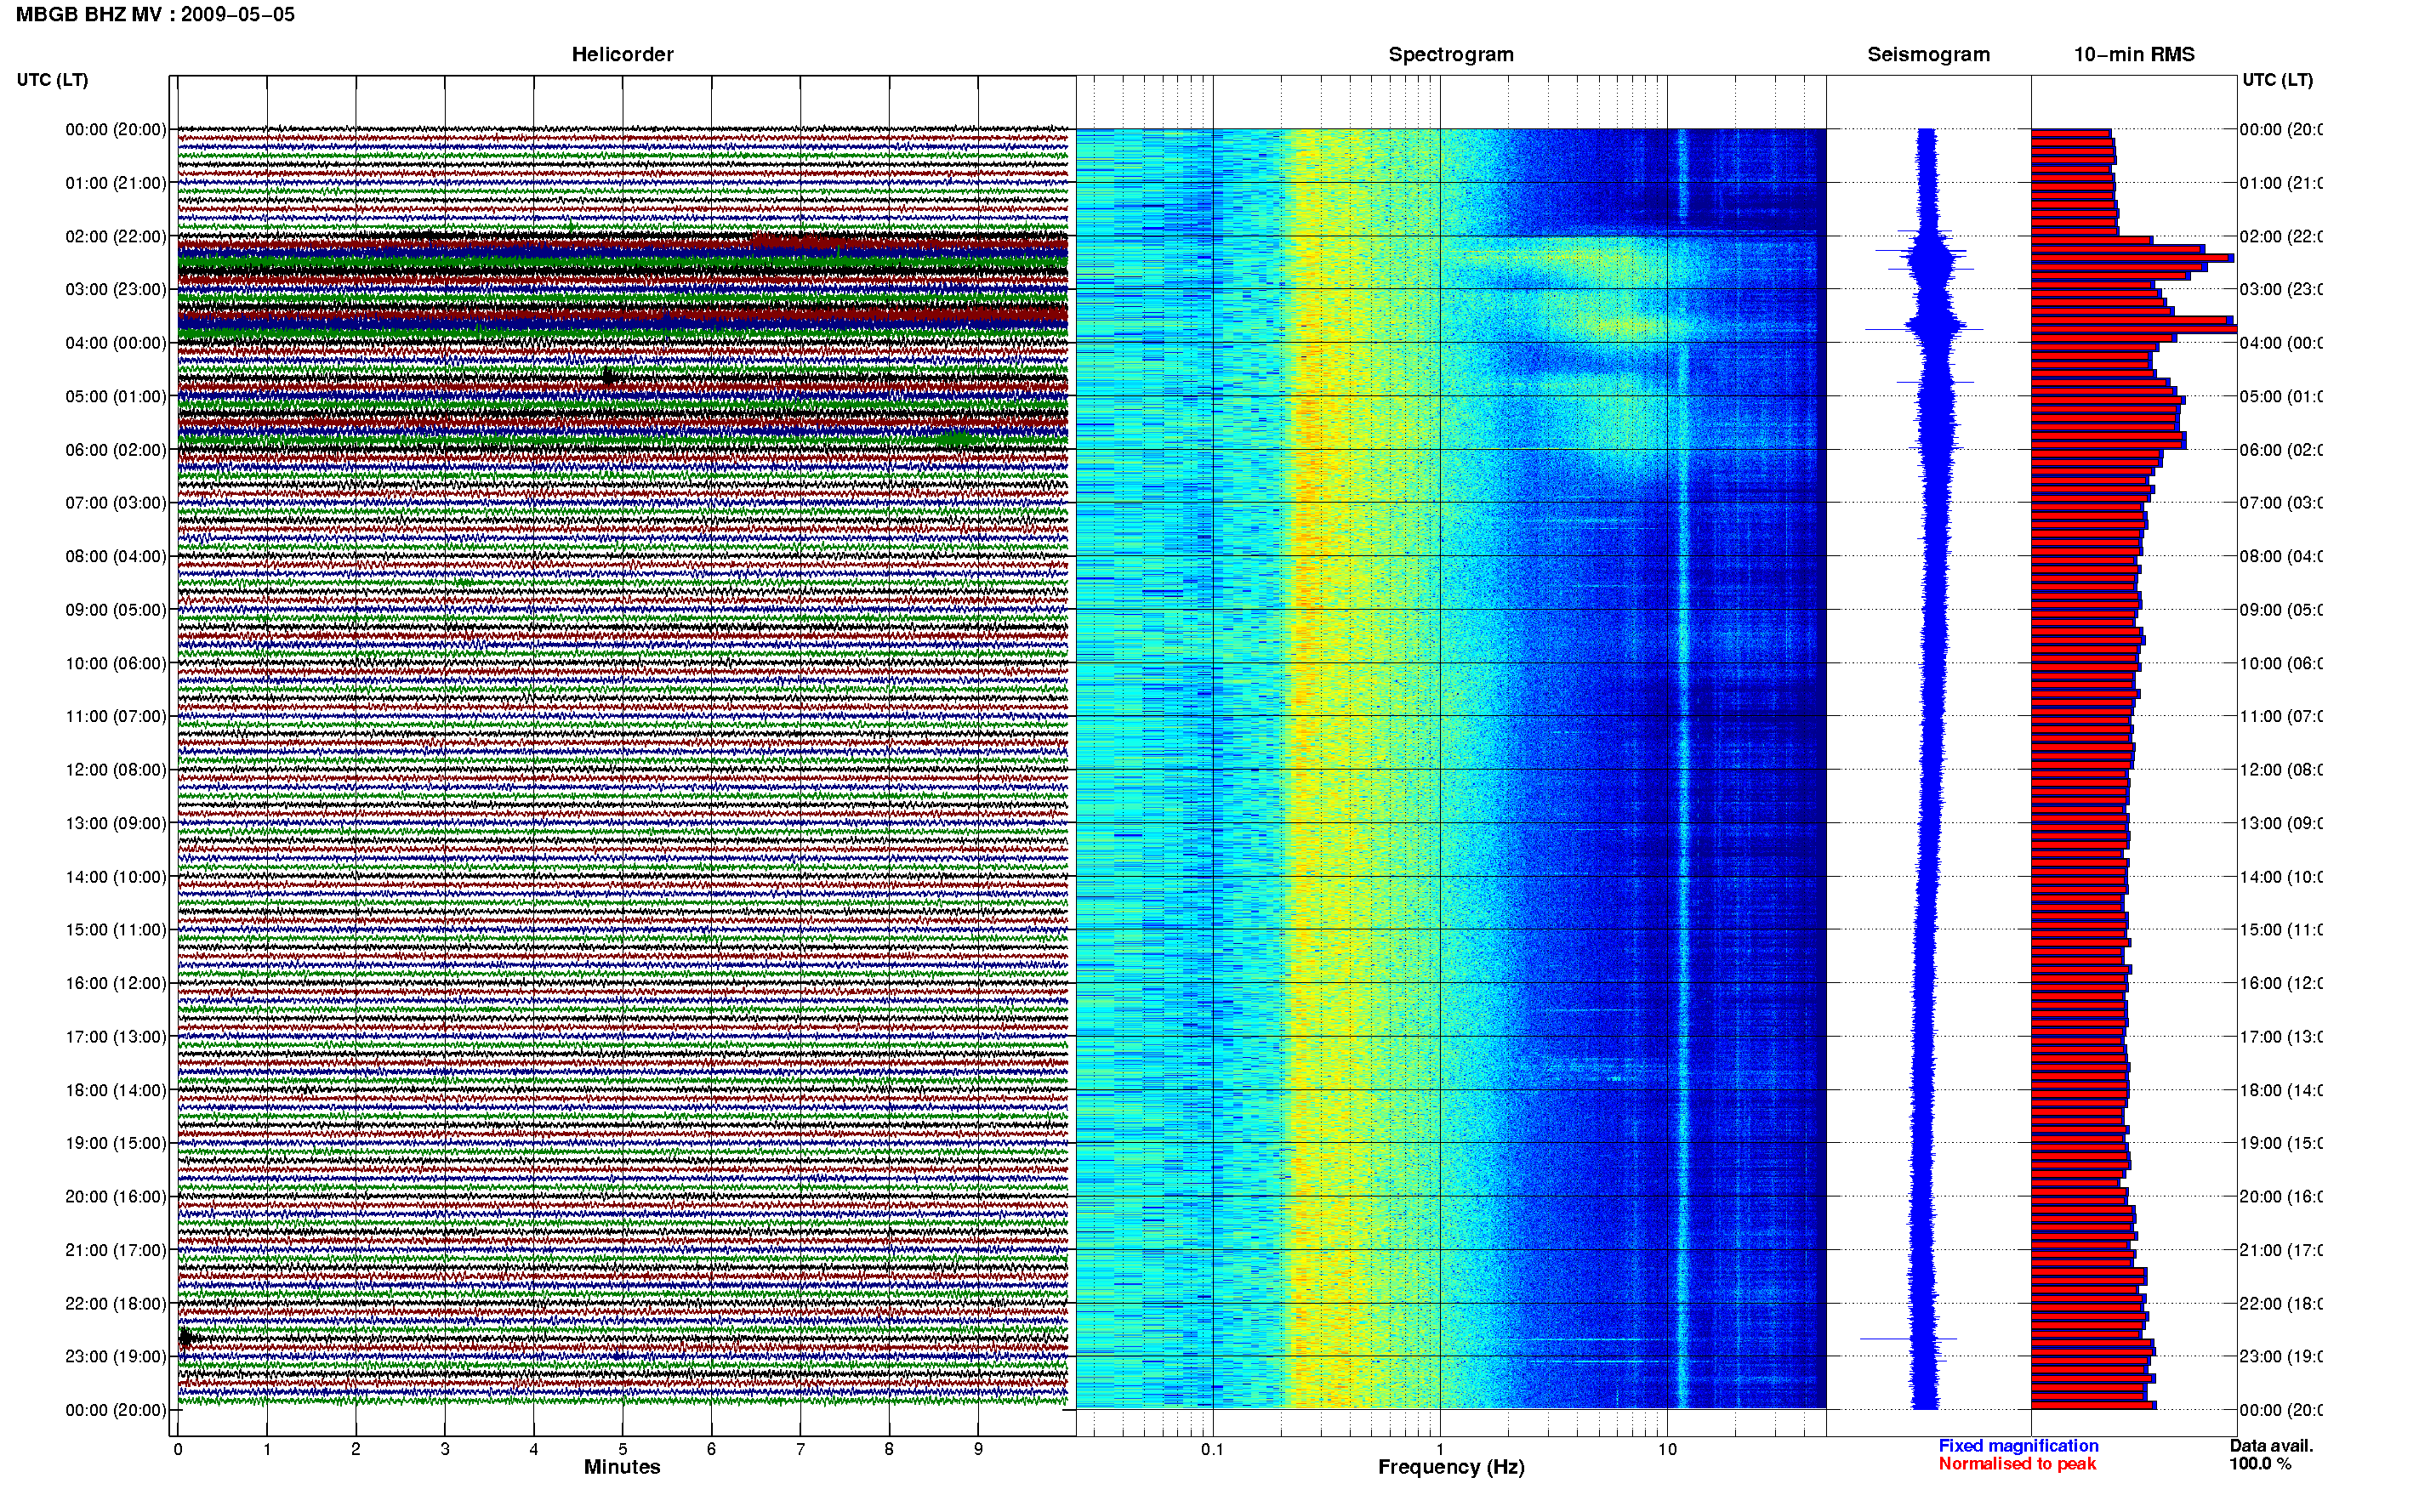Click the 17:00 (13:00) left time label

(x=116, y=1037)
